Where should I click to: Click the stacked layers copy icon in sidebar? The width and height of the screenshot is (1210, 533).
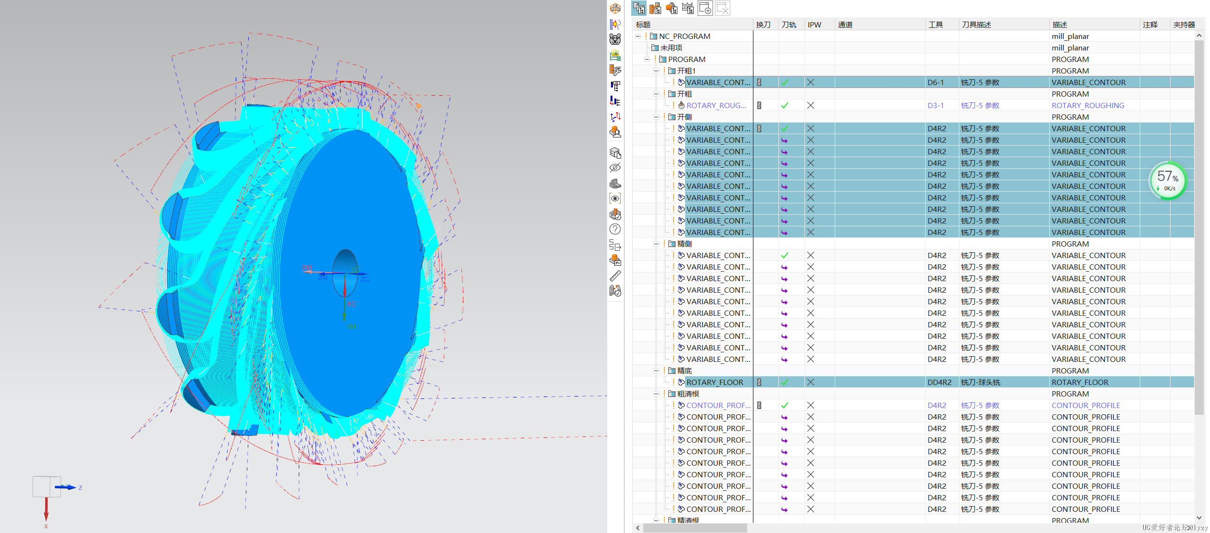[x=615, y=152]
